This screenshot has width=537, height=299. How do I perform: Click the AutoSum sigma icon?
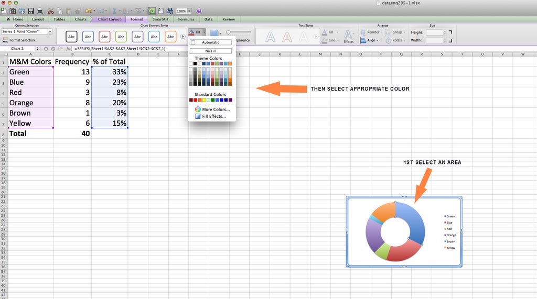[114, 11]
